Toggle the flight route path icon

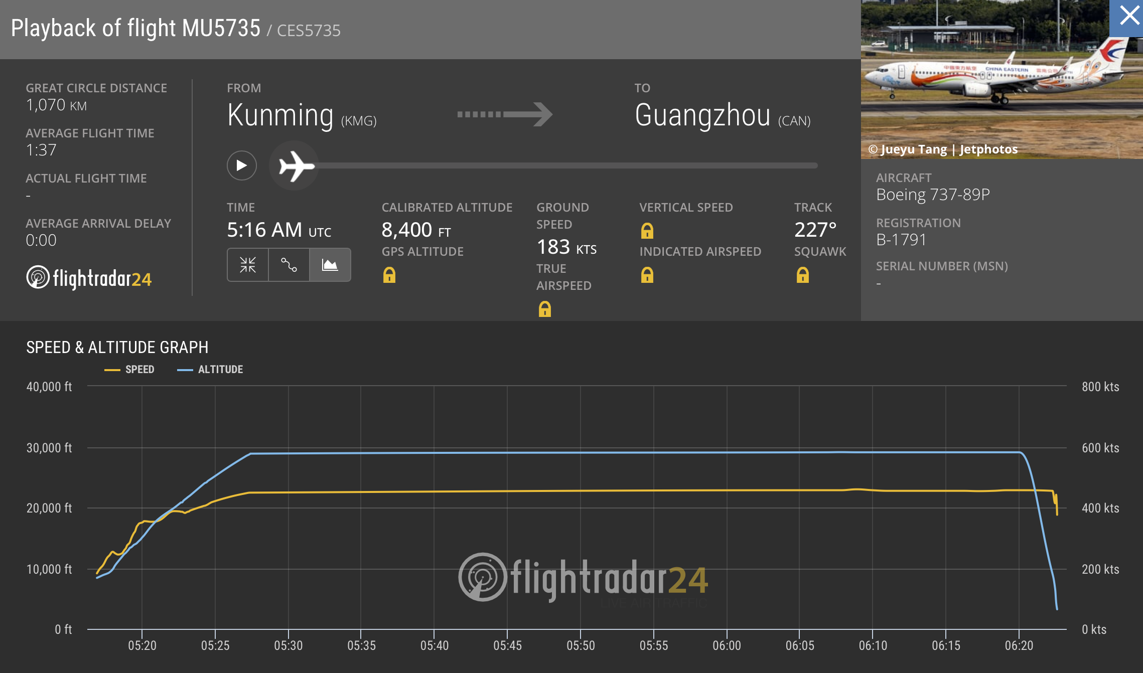coord(289,265)
